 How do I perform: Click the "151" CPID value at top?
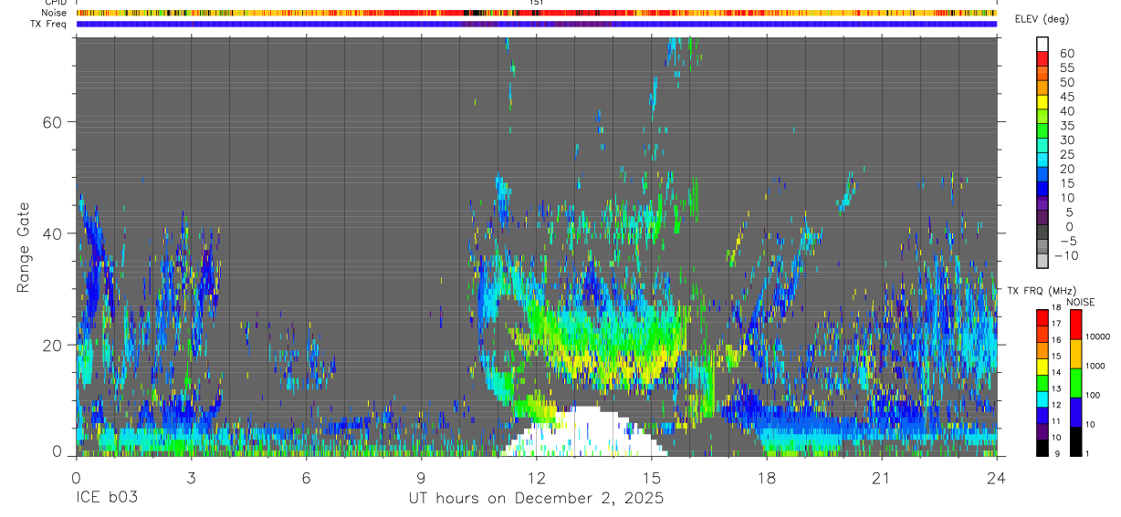(537, 4)
